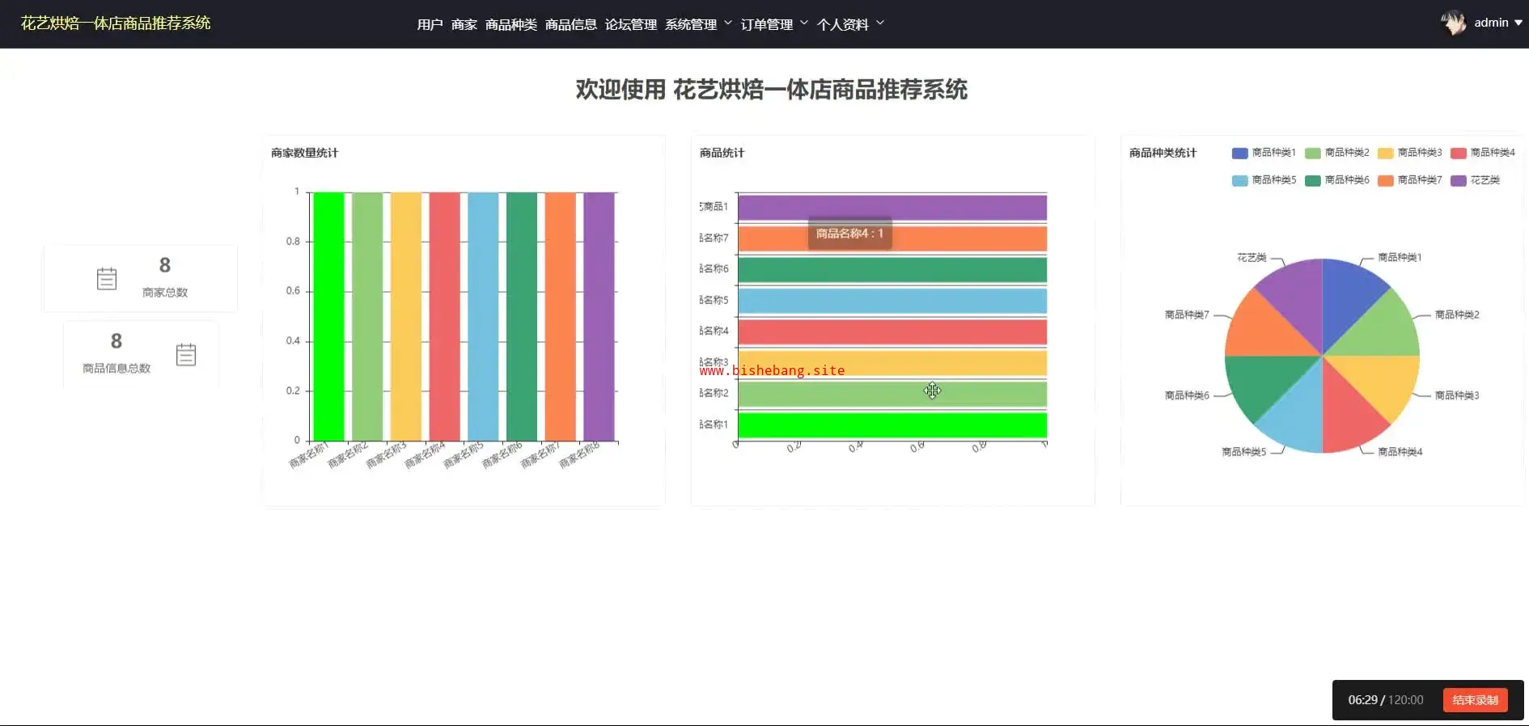This screenshot has height=726, width=1529.
Task: Toggle the 商品种类2 legend item
Action: (1336, 153)
